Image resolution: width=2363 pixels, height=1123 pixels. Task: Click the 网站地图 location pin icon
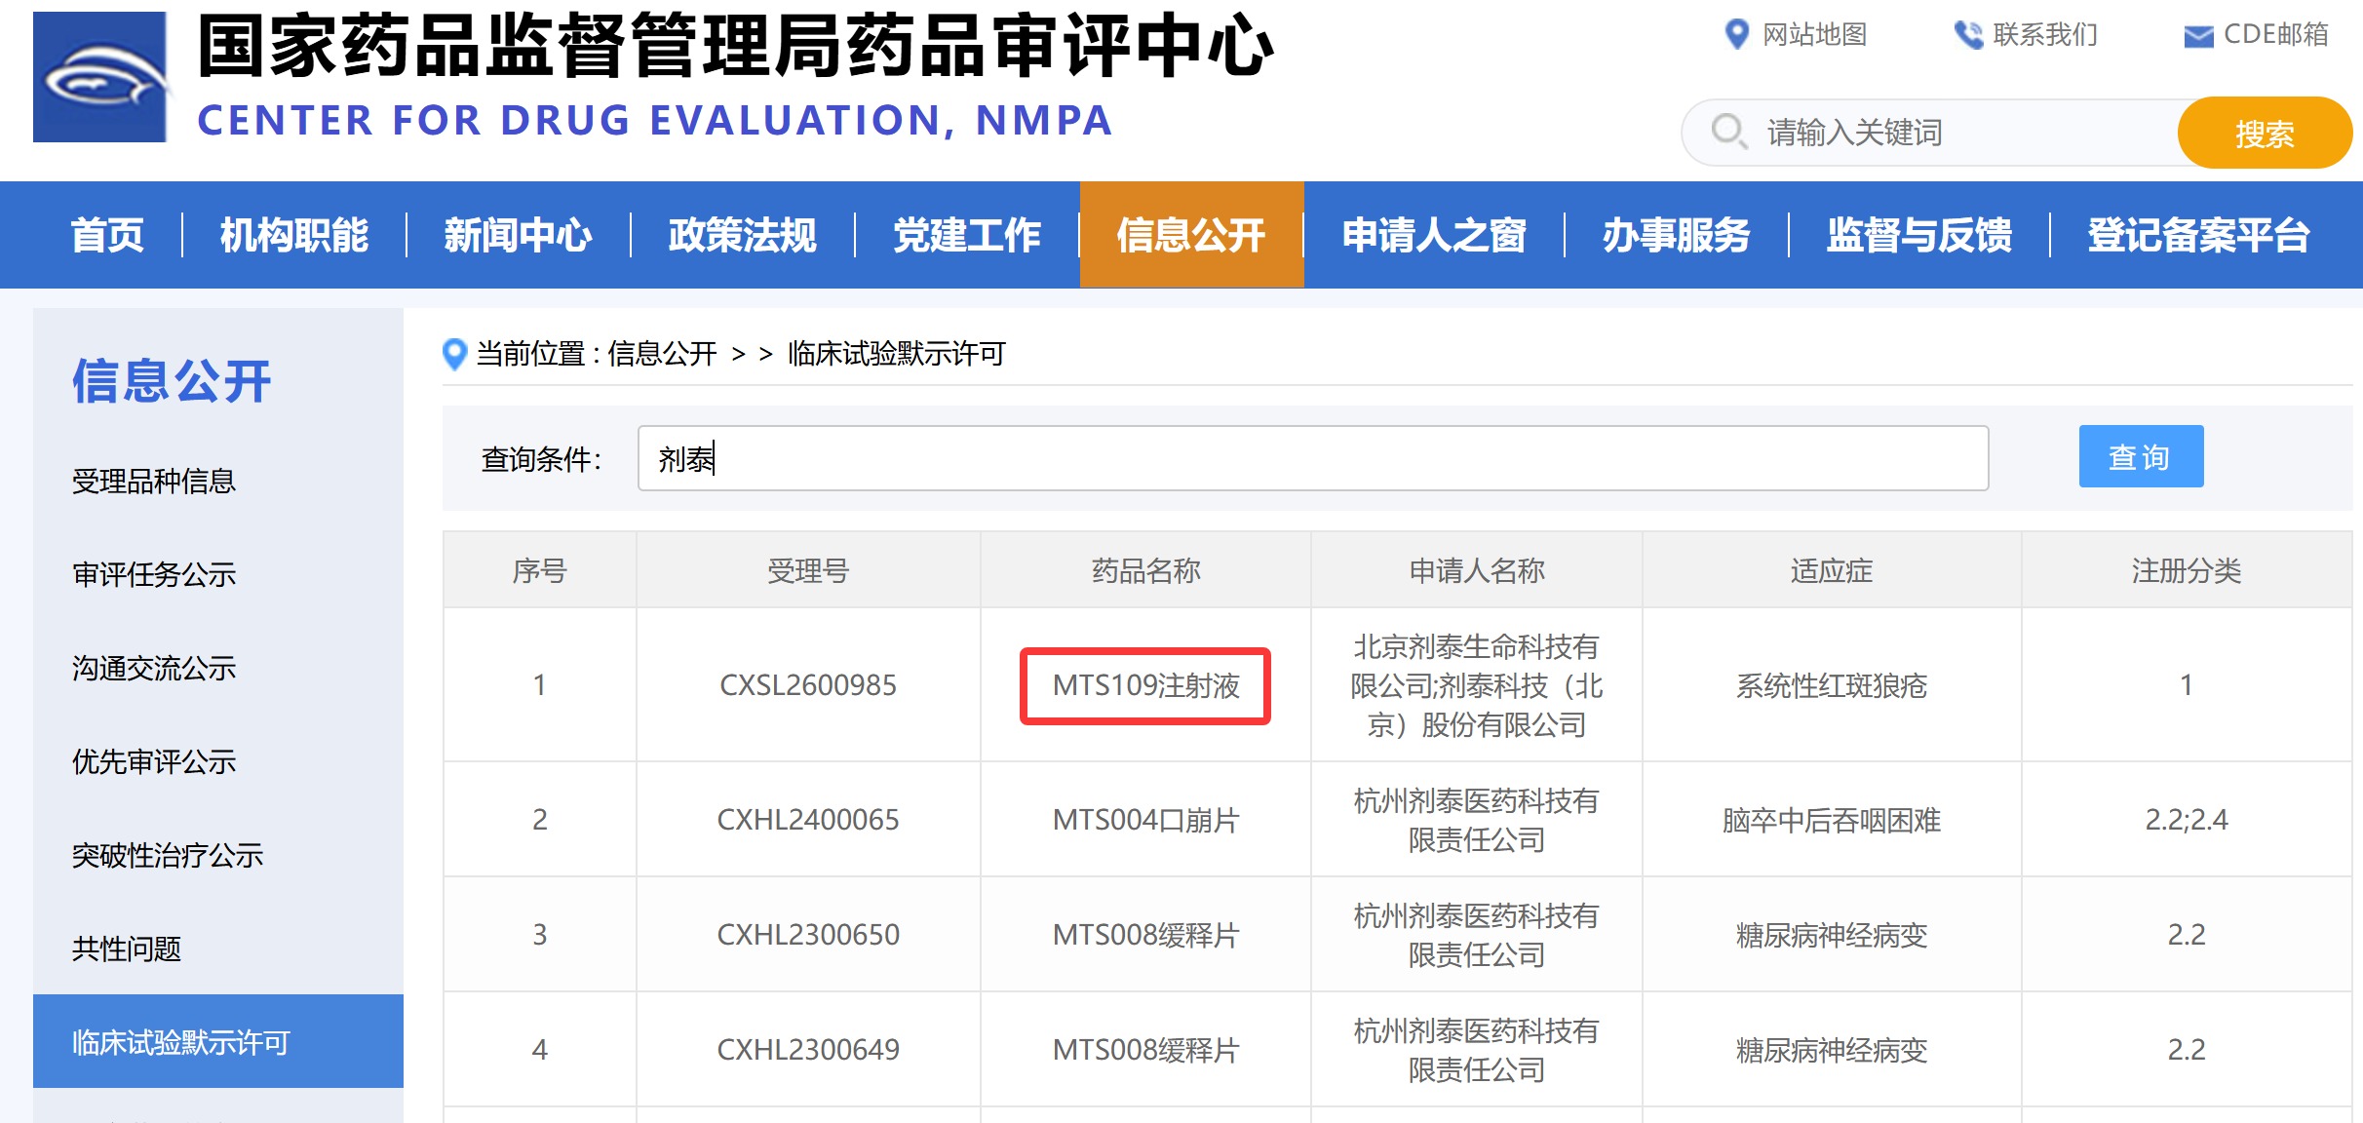pos(1736,34)
